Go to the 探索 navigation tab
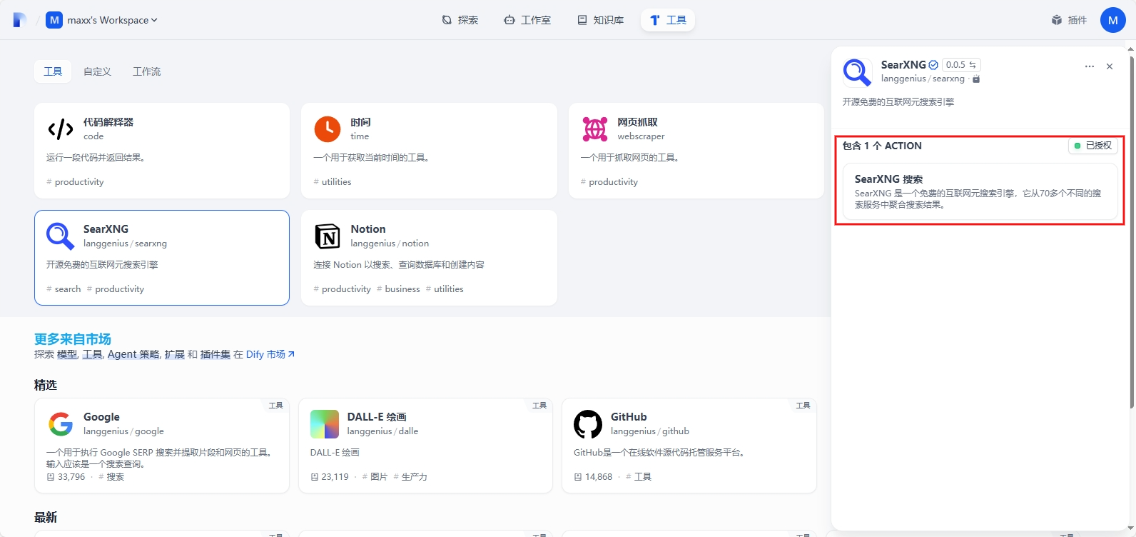Screen dimensions: 1136x537 pos(460,20)
